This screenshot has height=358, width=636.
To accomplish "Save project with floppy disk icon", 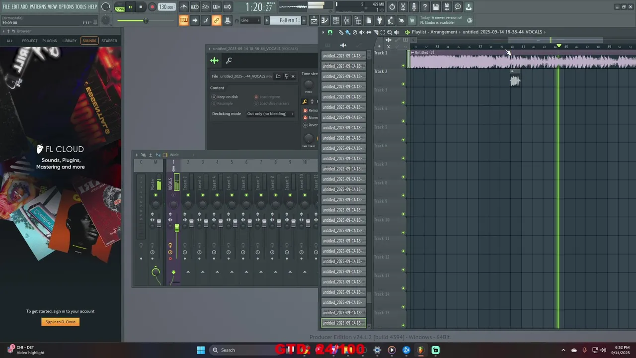I will [x=436, y=7].
